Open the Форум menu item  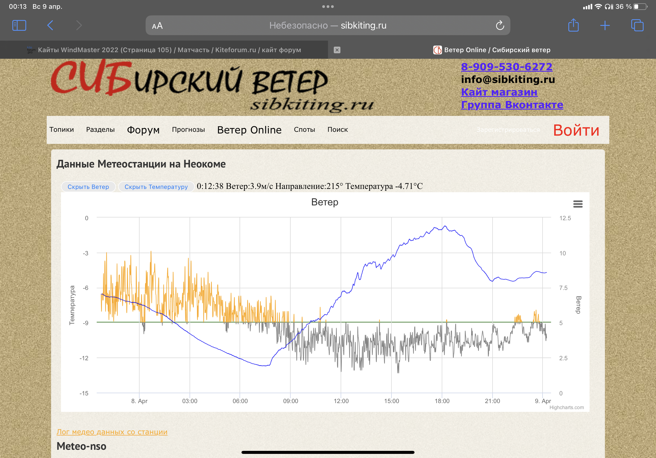pos(143,130)
